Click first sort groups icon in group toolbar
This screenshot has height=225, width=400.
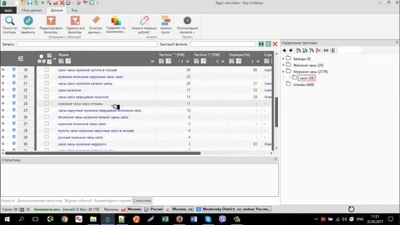(299, 51)
